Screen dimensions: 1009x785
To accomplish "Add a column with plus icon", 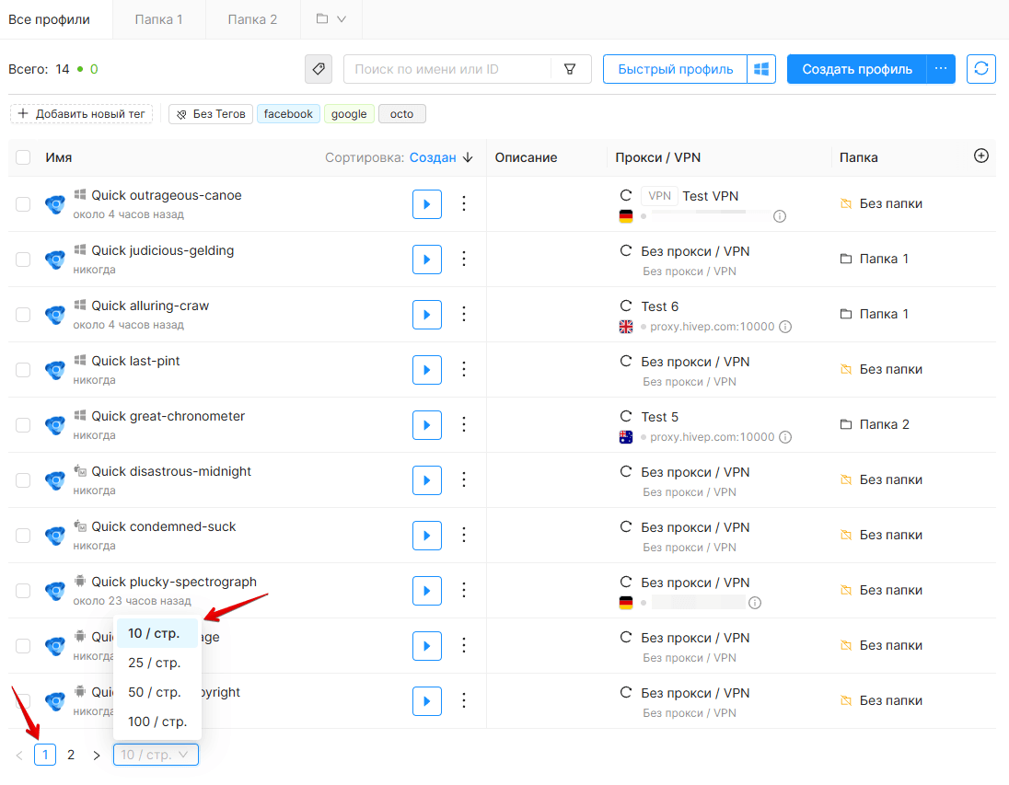I will [980, 156].
